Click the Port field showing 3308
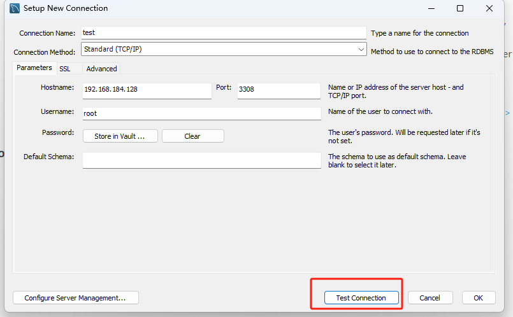The height and width of the screenshot is (317, 513). point(278,91)
